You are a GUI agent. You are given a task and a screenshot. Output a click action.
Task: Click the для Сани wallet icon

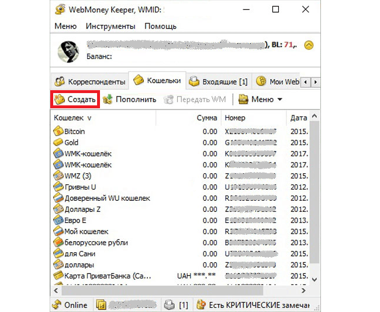(x=58, y=254)
